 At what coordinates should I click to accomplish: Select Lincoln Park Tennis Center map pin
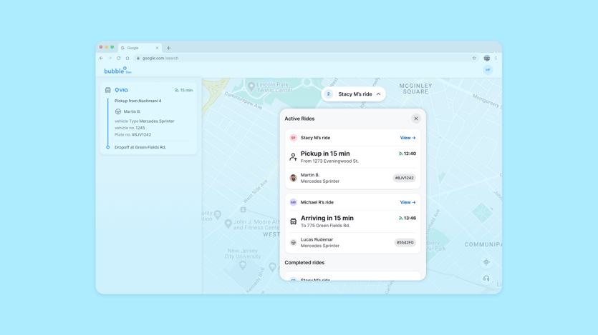coord(251,86)
